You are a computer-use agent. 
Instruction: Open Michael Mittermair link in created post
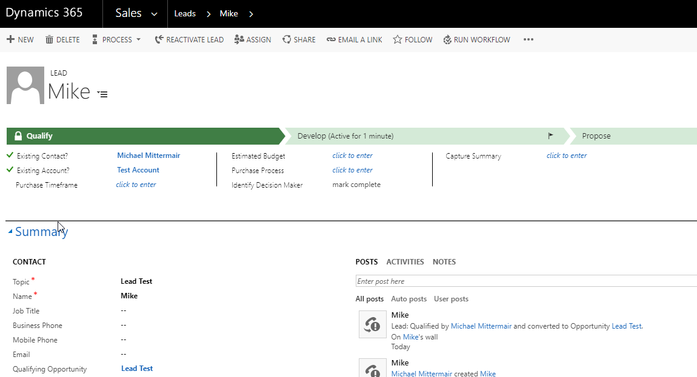click(x=422, y=373)
